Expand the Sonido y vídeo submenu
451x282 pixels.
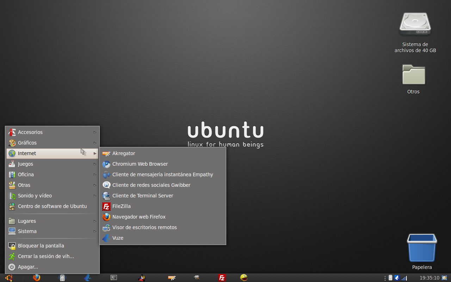52,196
